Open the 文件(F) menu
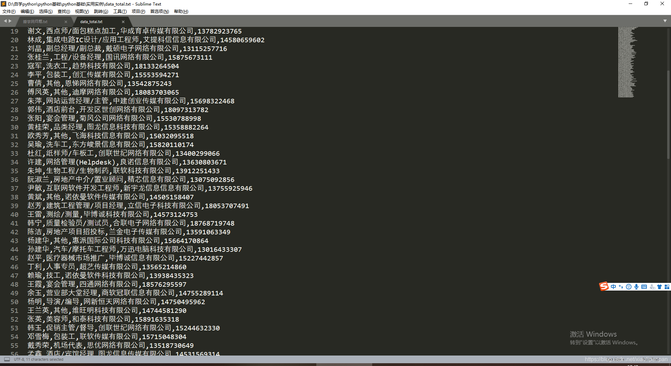Image resolution: width=671 pixels, height=366 pixels. click(9, 12)
